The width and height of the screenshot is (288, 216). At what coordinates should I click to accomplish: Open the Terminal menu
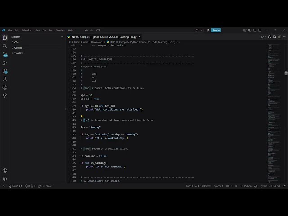click(61, 30)
